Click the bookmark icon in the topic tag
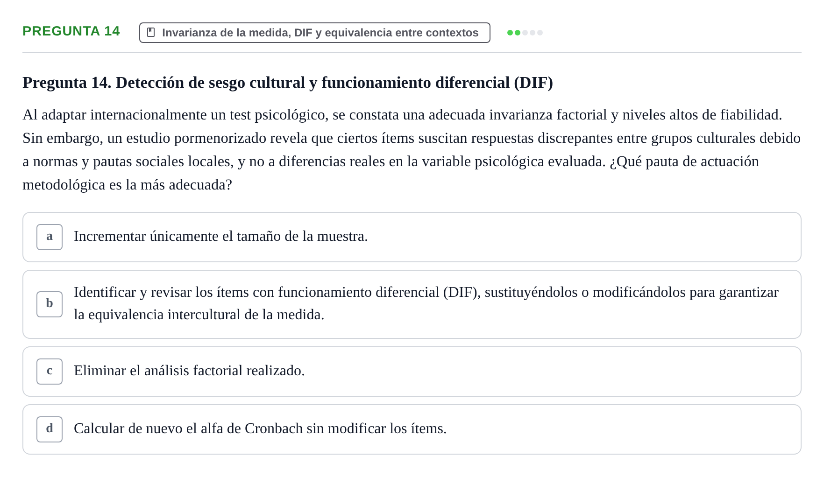 tap(151, 32)
